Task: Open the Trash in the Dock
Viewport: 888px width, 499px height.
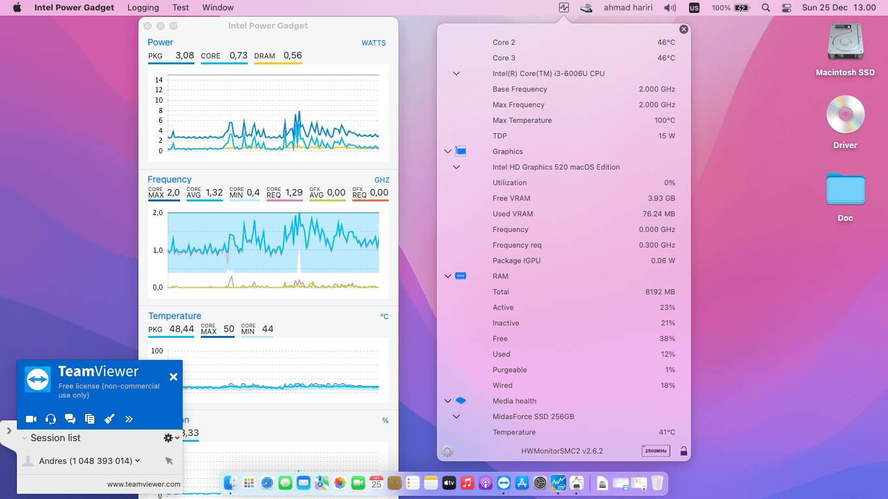Action: (x=657, y=483)
